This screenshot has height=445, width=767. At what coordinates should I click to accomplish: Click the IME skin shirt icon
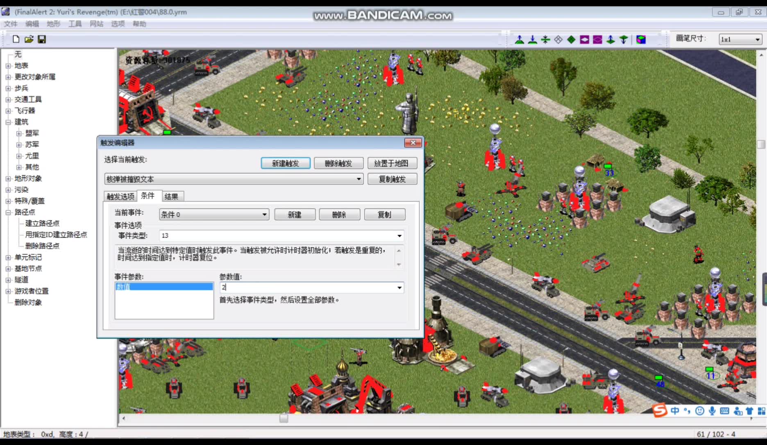point(750,411)
